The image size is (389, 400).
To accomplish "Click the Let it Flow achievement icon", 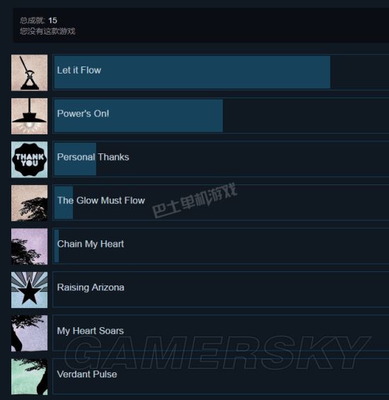I will [30, 73].
